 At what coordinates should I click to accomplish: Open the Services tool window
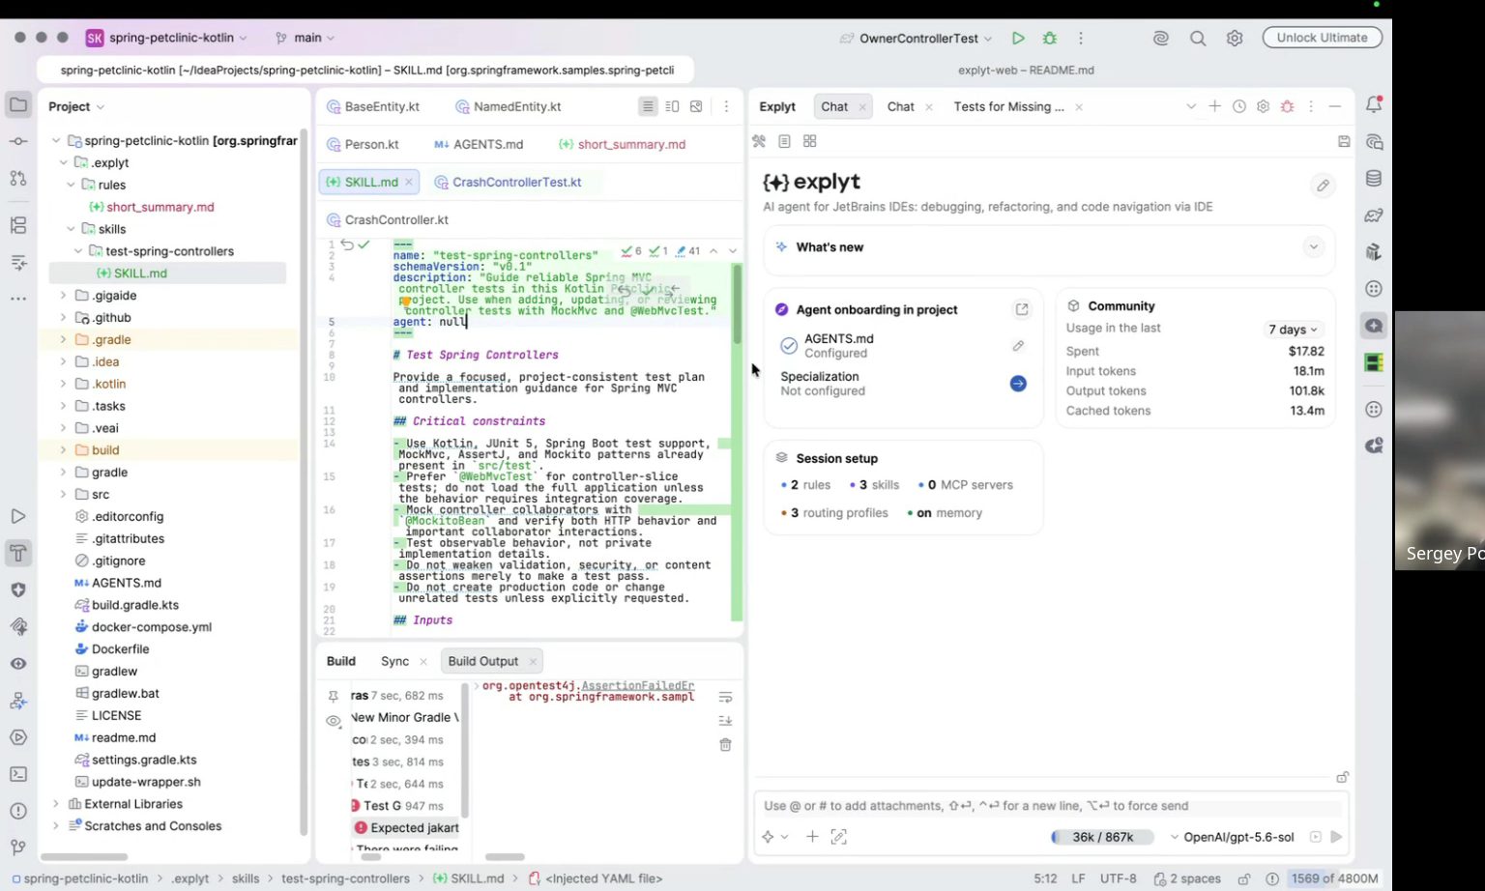pyautogui.click(x=18, y=737)
